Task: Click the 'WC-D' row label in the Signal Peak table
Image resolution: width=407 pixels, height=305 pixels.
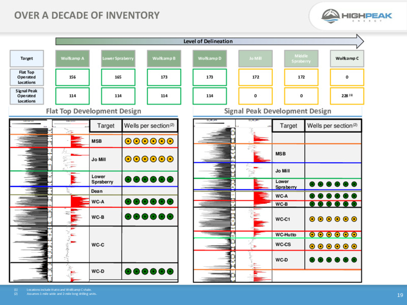Action: tap(281, 260)
